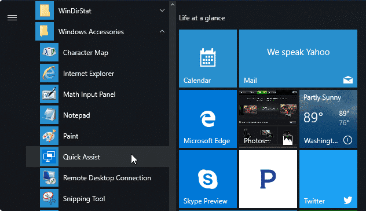Open the Character Map icon

49,52
